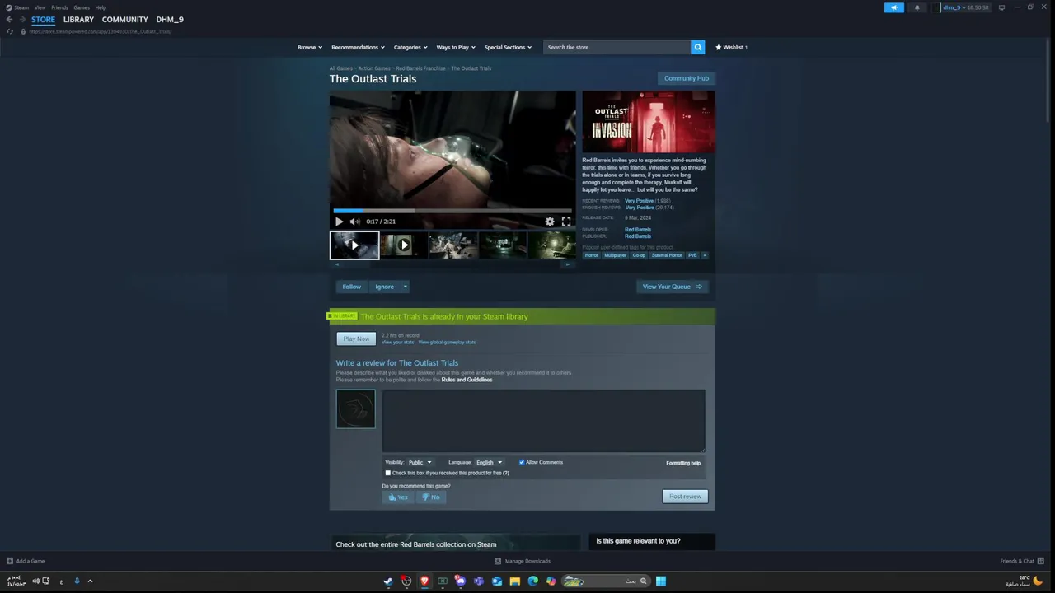Open Steam Big Picture mode icon

(x=1001, y=7)
